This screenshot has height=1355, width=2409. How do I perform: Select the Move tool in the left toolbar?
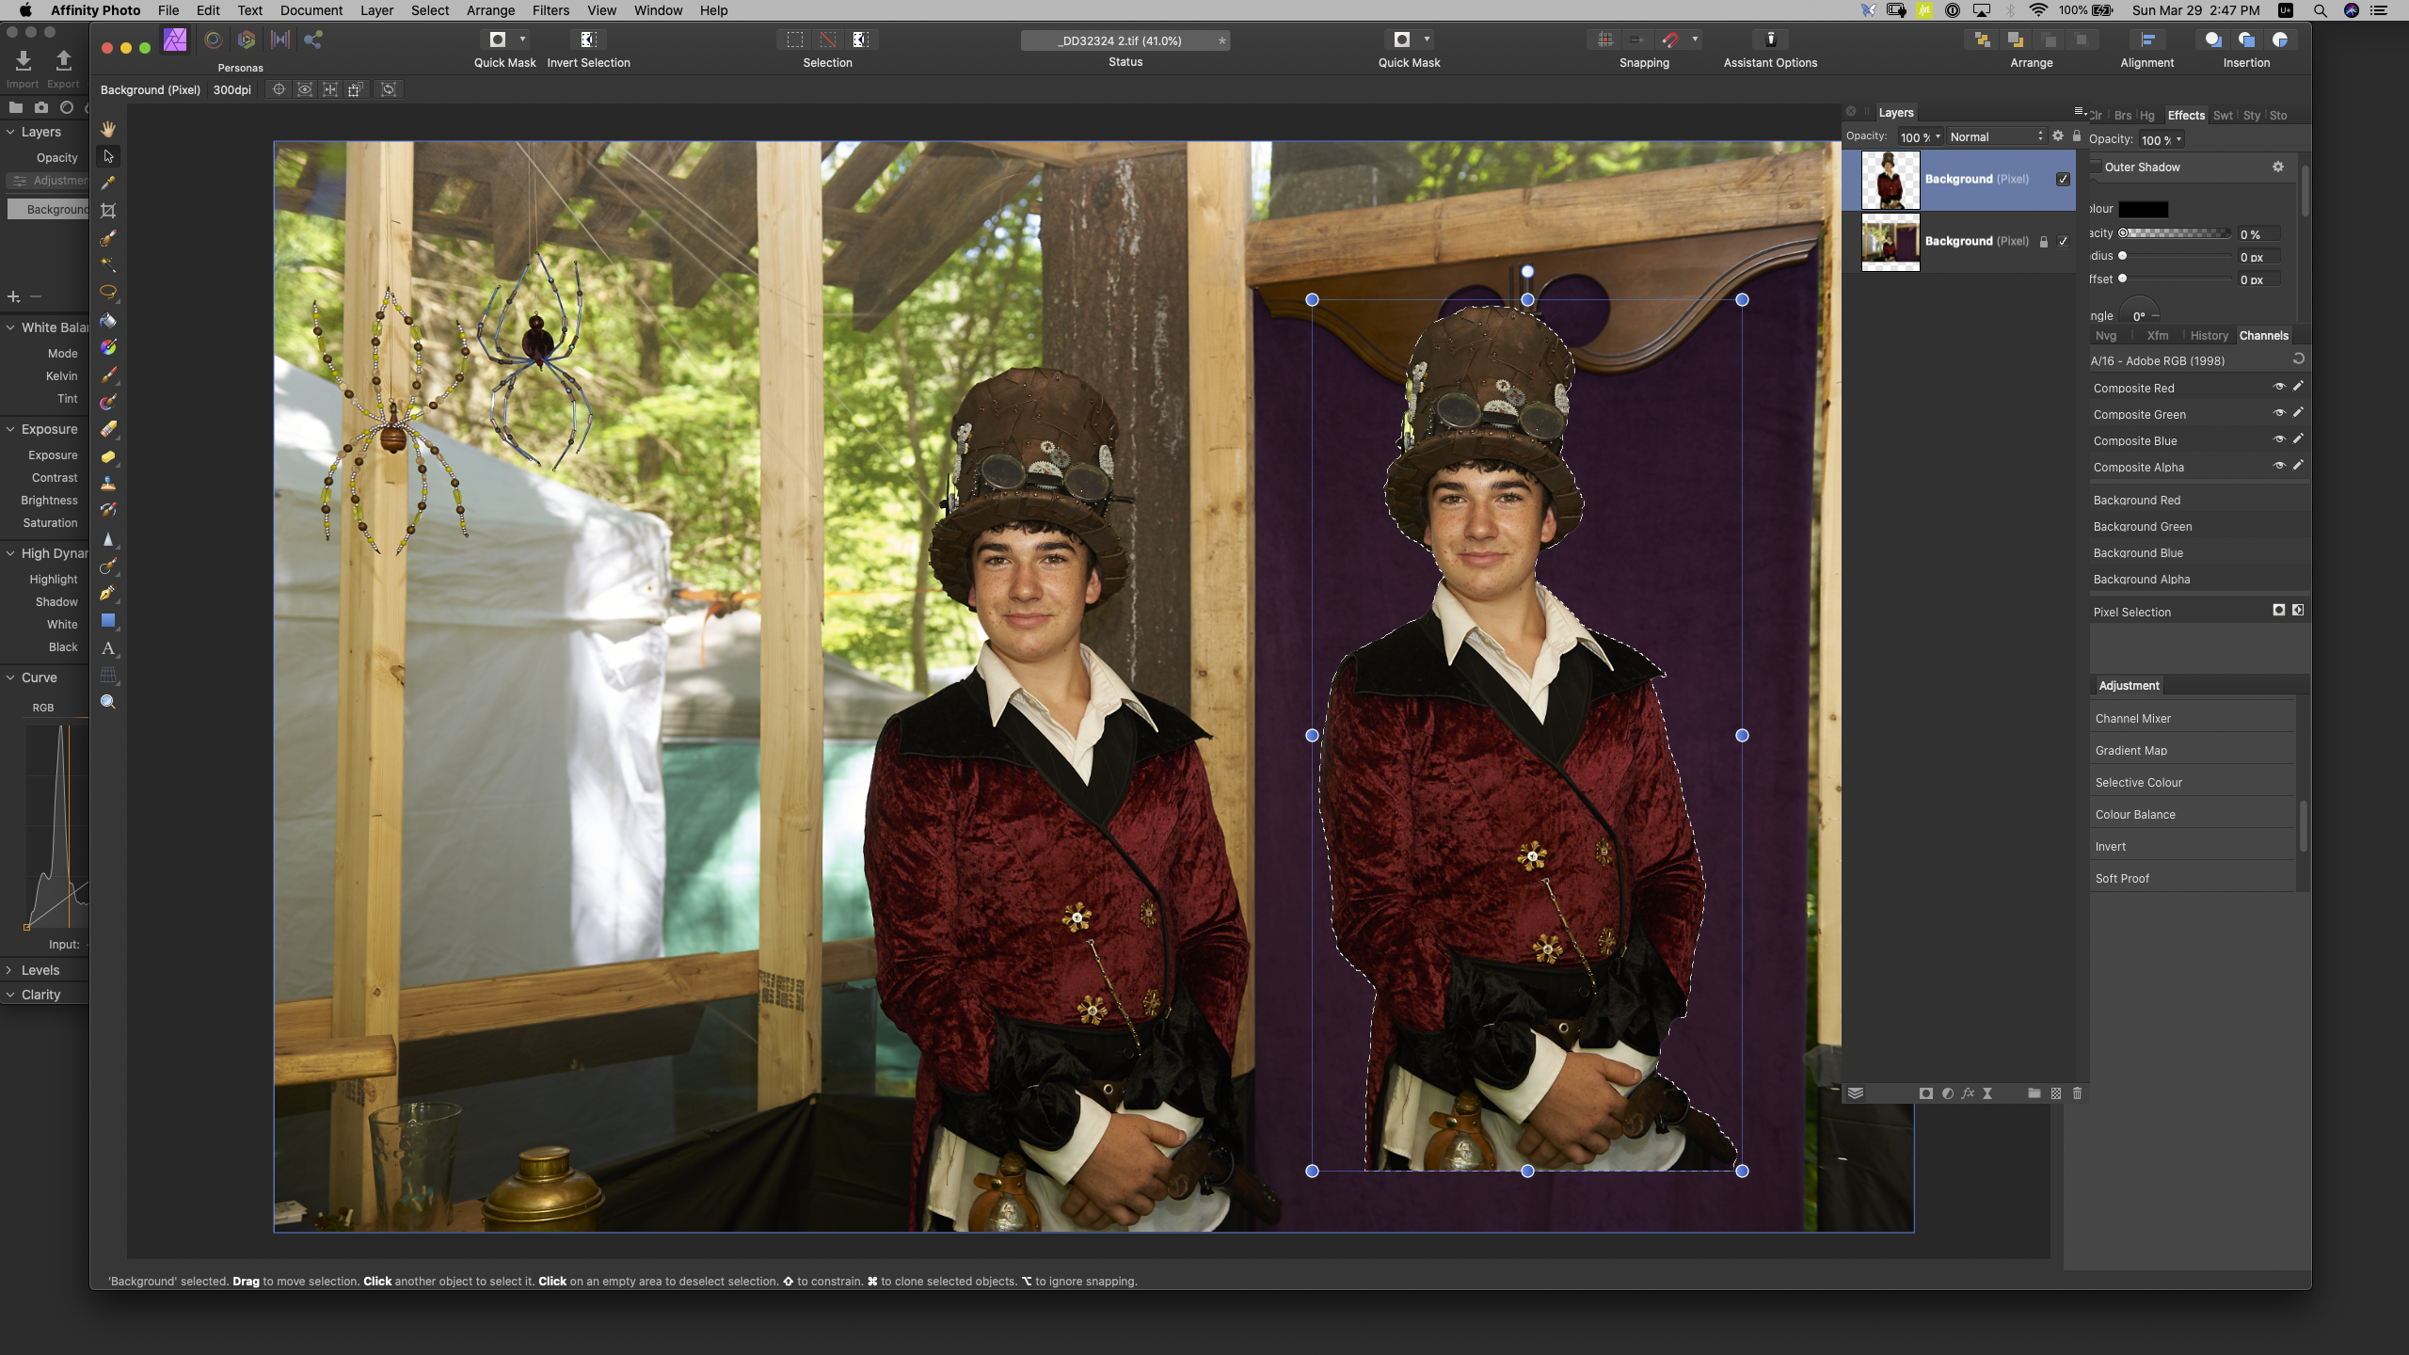[x=108, y=156]
